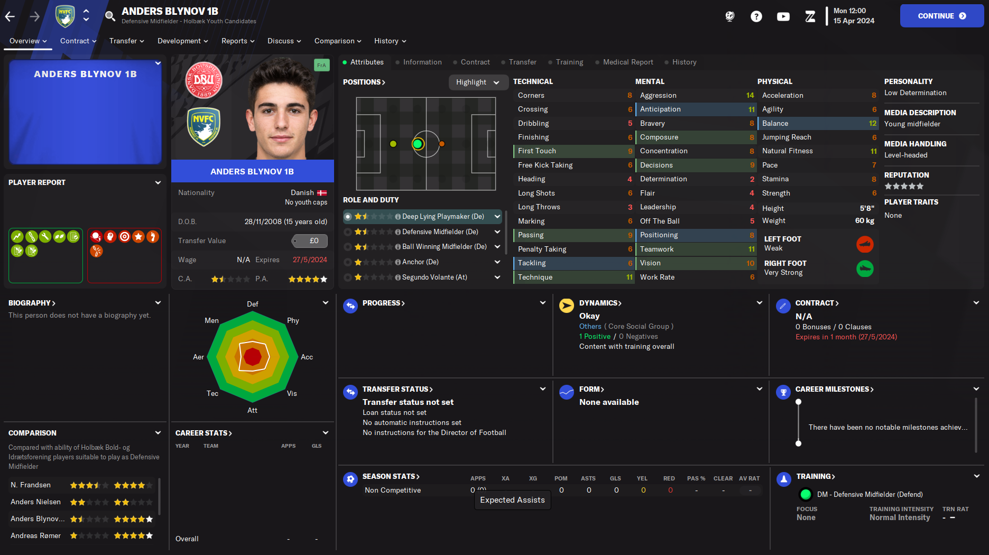Switch to the Medical Report tab

tap(628, 62)
